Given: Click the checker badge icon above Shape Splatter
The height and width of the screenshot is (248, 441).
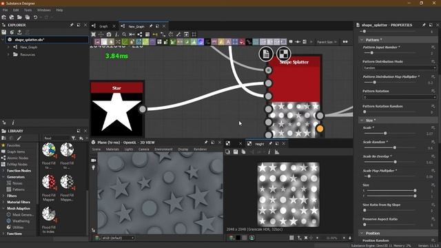Looking at the screenshot, I should [283, 54].
